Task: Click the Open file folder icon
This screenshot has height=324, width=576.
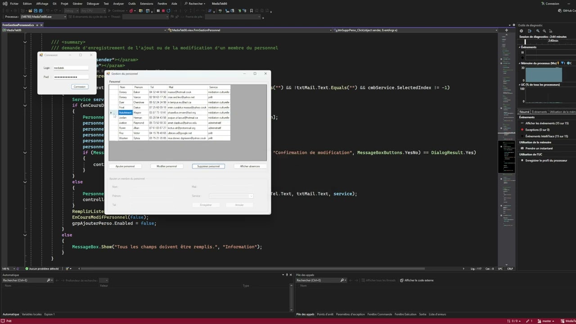Action: pyautogui.click(x=30, y=11)
